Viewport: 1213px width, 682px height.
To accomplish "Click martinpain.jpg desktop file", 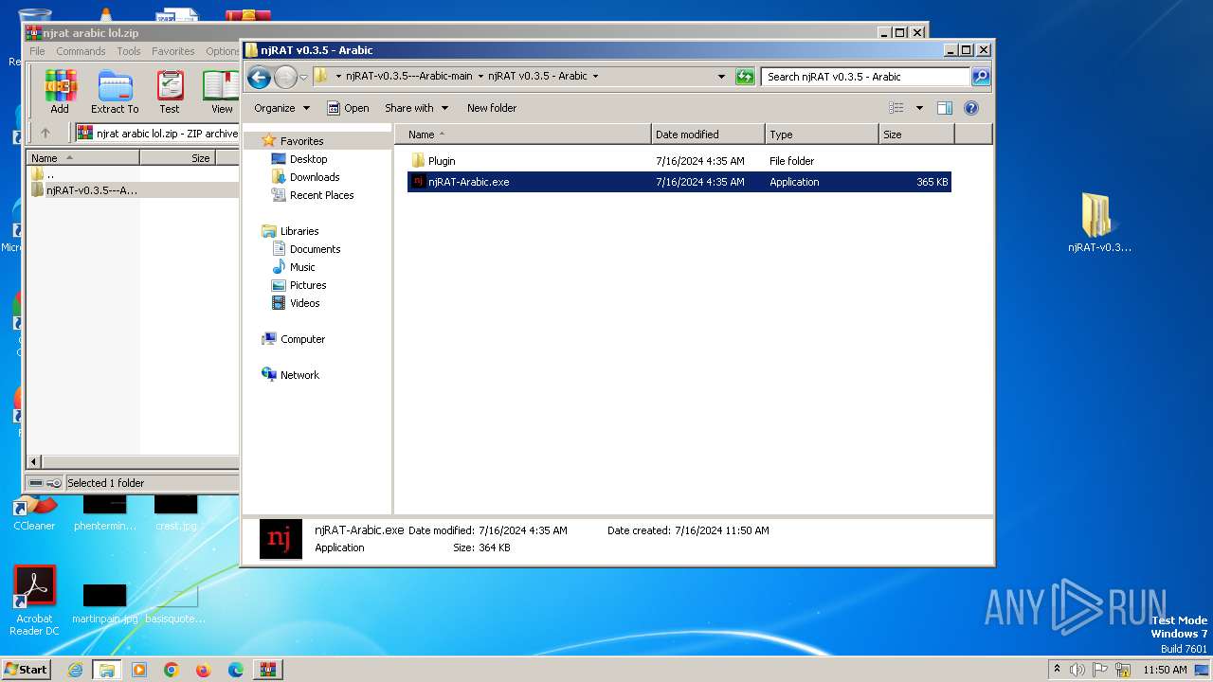I will 104,604.
